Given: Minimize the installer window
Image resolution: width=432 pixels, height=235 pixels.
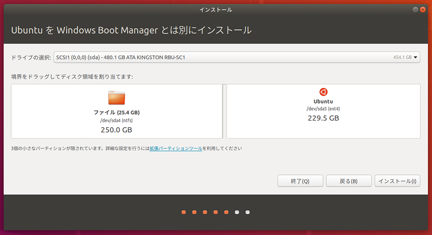Looking at the screenshot, I should tap(415, 10).
